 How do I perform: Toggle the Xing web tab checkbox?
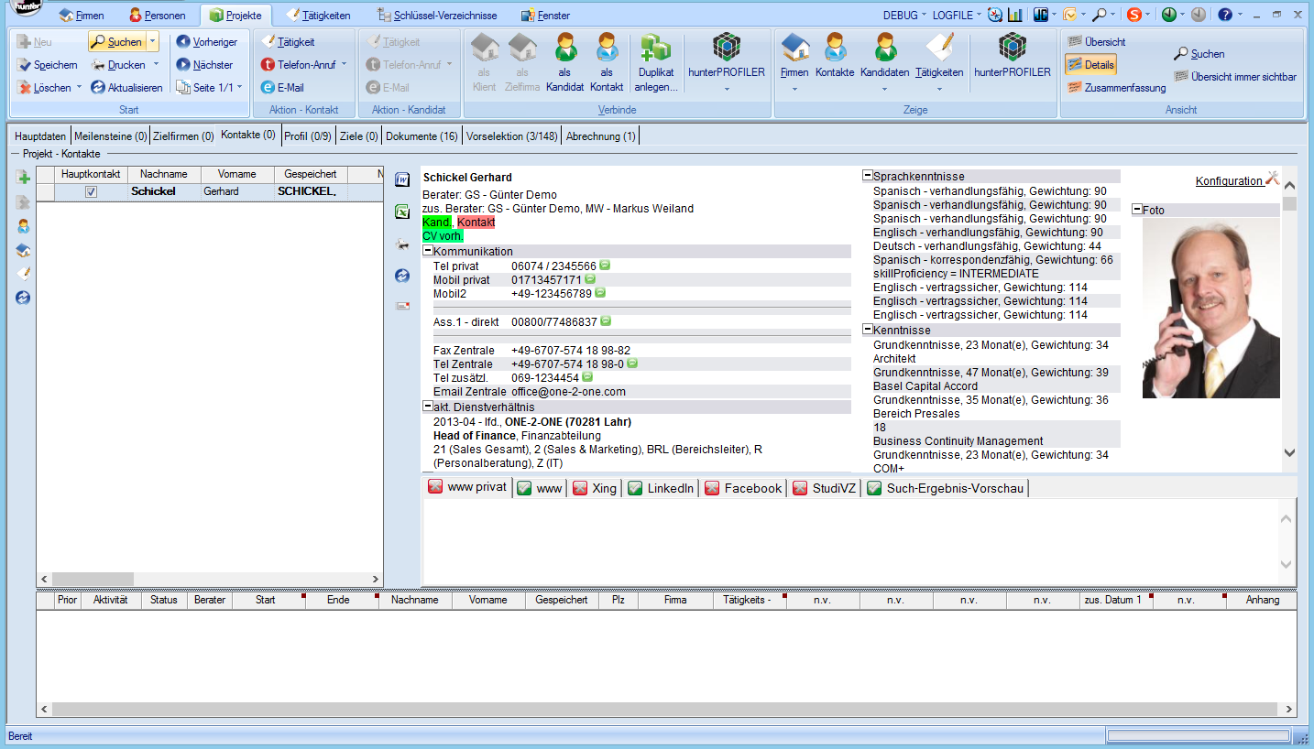(x=580, y=489)
